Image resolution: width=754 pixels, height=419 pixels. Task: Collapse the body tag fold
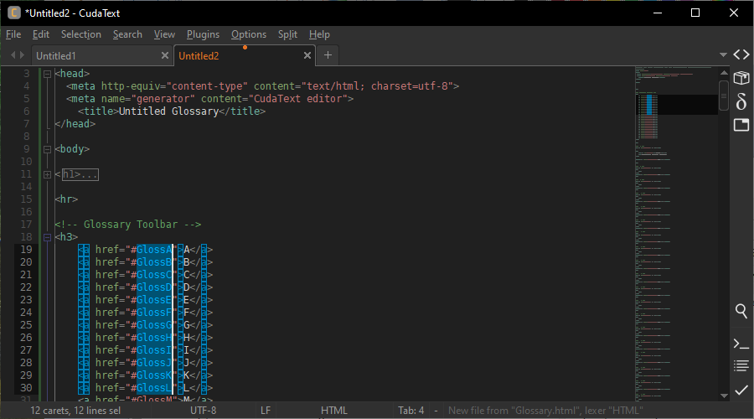(x=47, y=149)
